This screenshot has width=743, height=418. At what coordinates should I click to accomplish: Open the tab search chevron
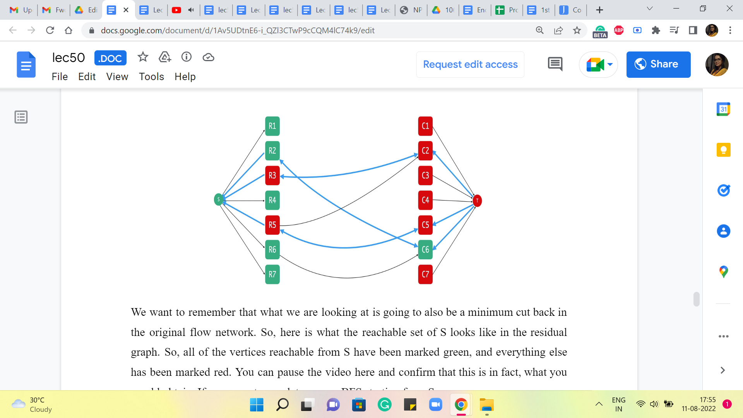tap(650, 9)
